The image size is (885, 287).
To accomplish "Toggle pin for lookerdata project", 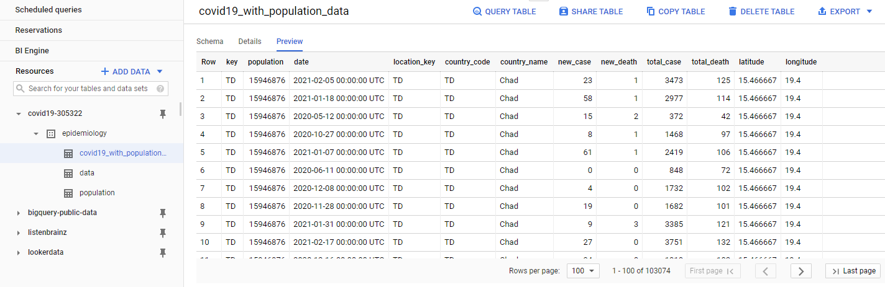I will (163, 252).
